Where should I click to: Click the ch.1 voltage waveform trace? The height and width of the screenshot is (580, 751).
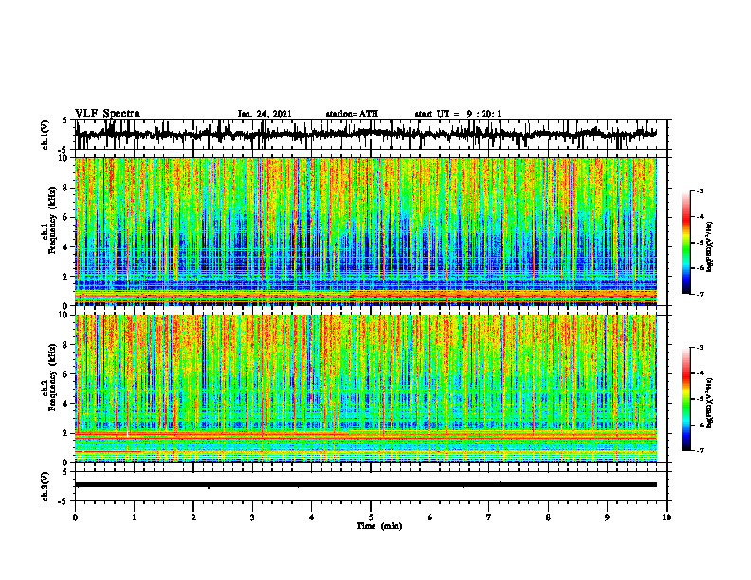366,135
